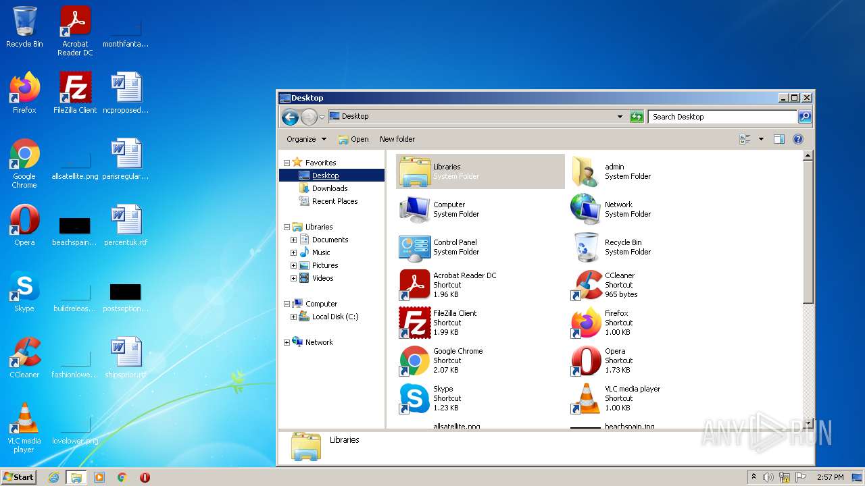
Task: Click in the Search Desktop field
Action: coord(722,117)
